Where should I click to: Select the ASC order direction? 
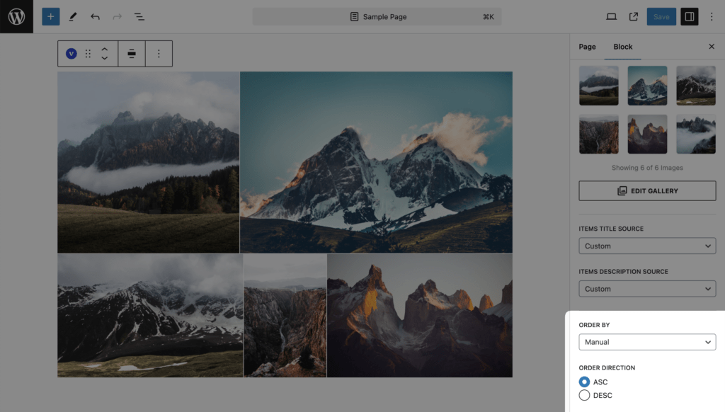click(x=584, y=382)
